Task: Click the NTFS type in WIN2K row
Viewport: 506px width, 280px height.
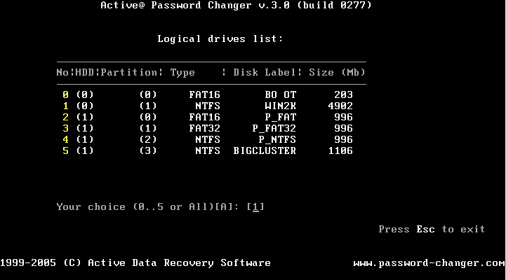Action: pos(208,106)
